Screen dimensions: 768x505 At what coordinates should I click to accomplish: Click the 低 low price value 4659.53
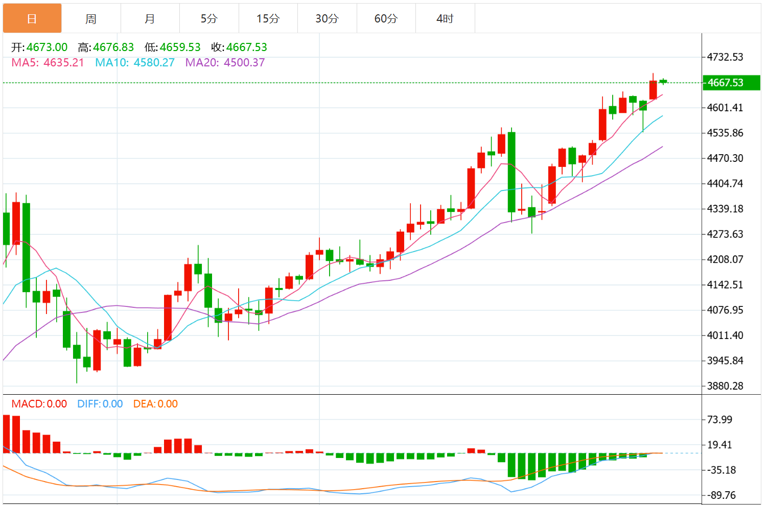pyautogui.click(x=180, y=47)
